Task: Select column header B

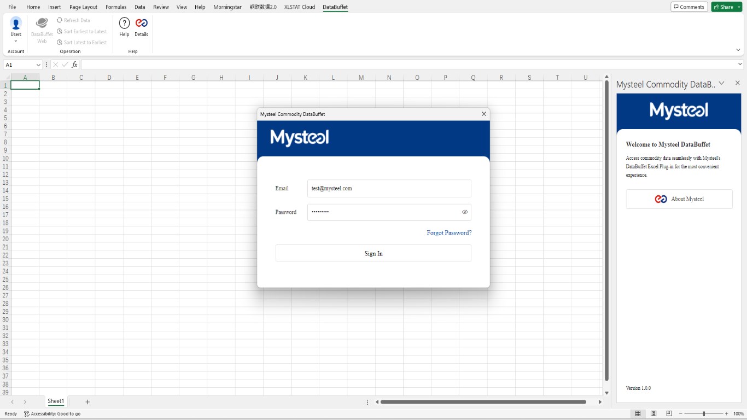Action: coord(53,78)
